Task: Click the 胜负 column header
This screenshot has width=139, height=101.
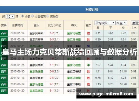Action: tap(88, 25)
